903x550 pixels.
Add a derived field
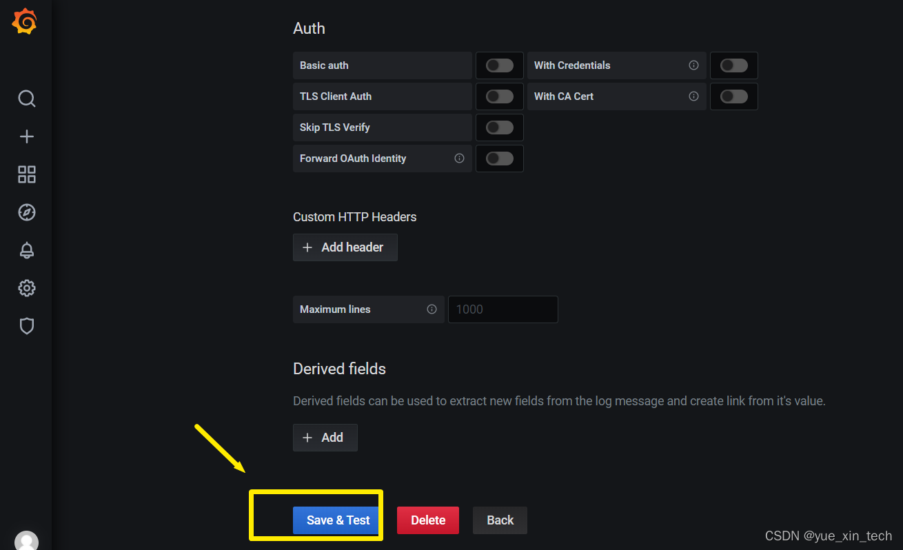325,438
